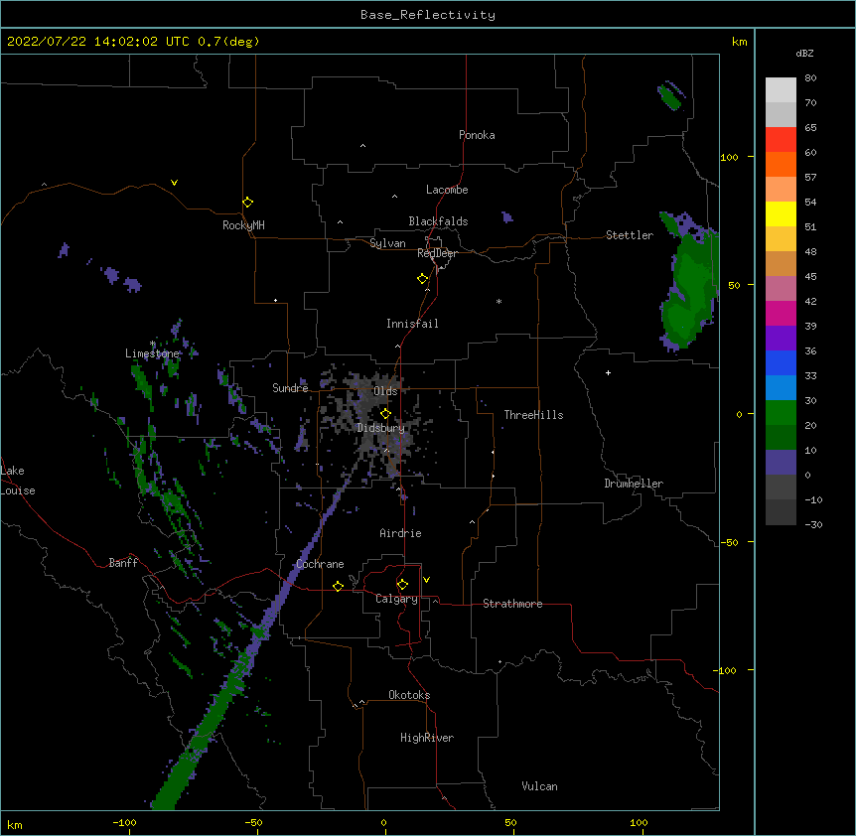Click the Okotoks city label
Image resolution: width=856 pixels, height=836 pixels.
pyautogui.click(x=409, y=695)
